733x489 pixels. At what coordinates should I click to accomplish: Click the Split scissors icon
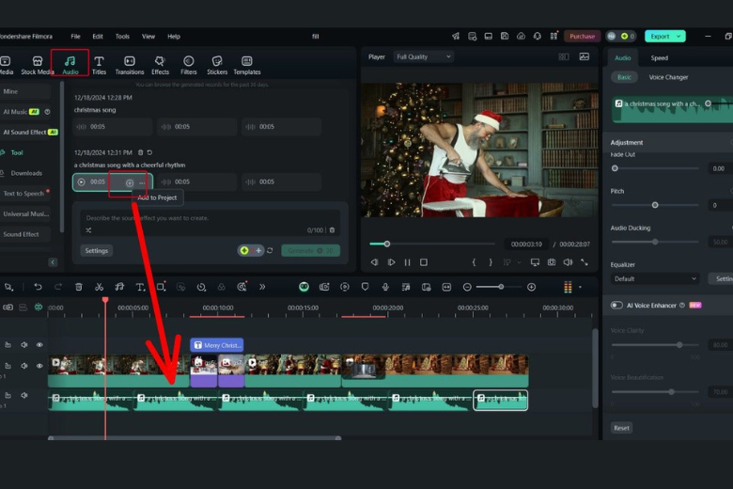[99, 287]
